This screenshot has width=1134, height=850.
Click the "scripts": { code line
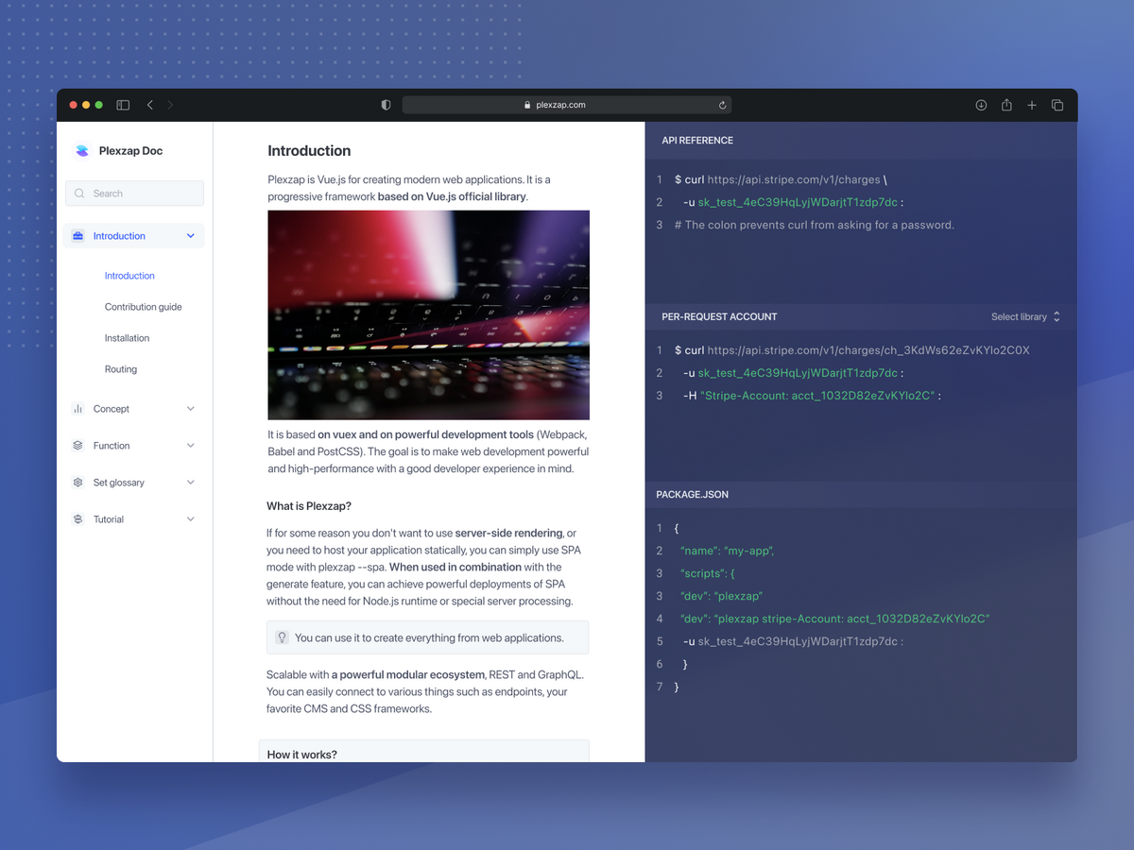[x=707, y=573]
